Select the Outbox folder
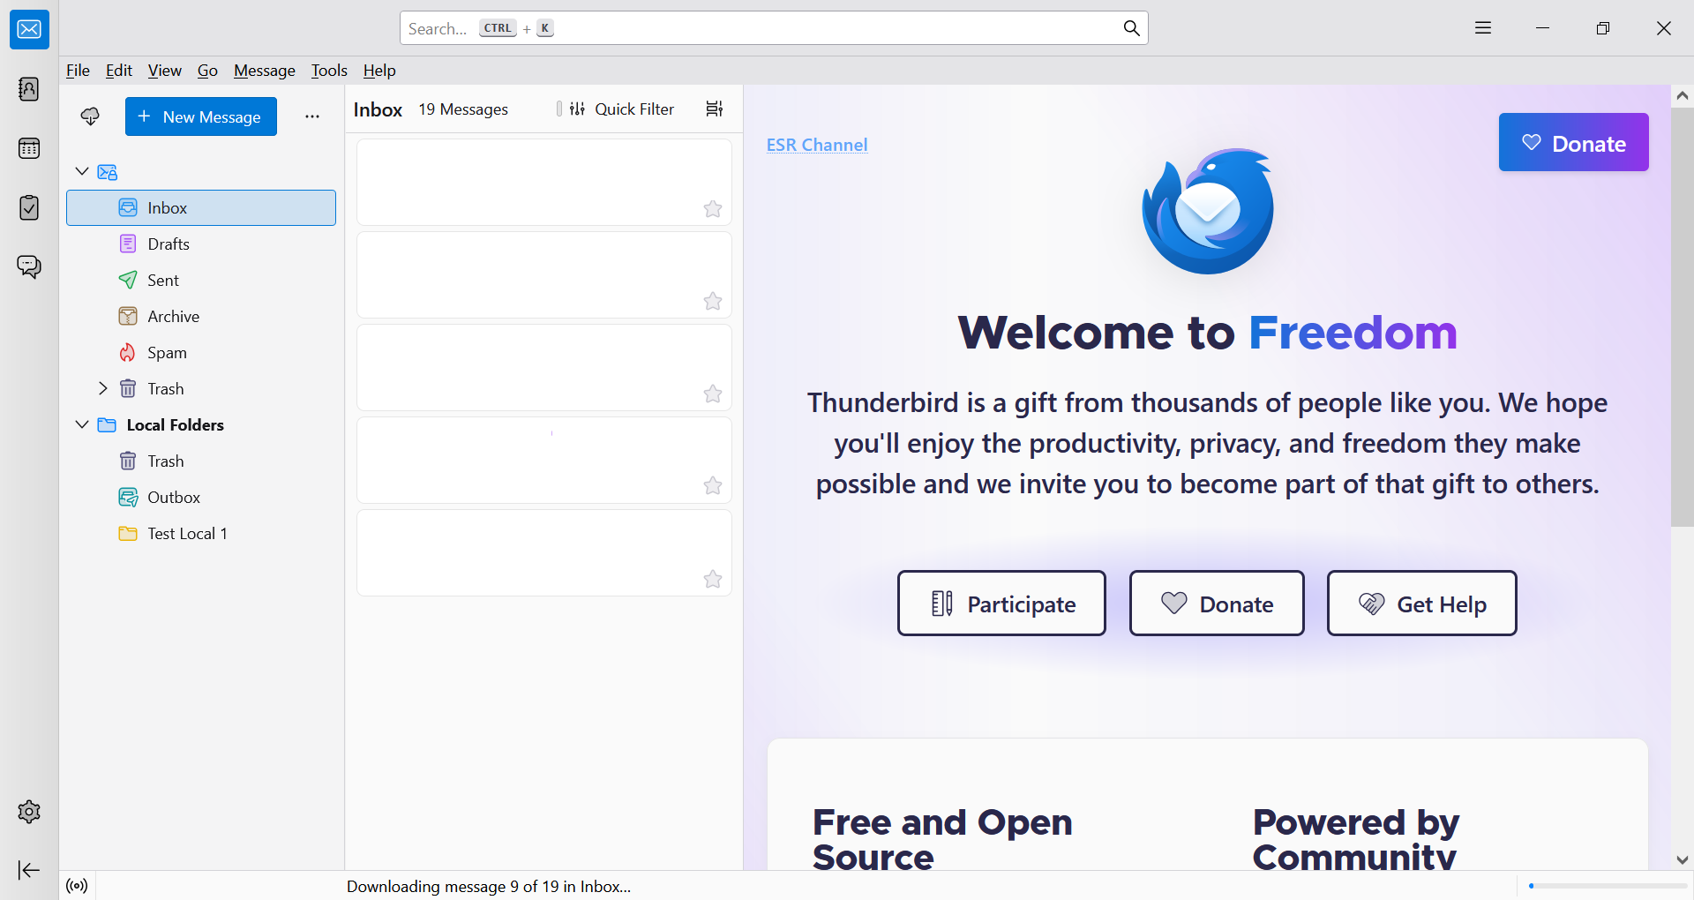Viewport: 1694px width, 900px height. pos(201,497)
